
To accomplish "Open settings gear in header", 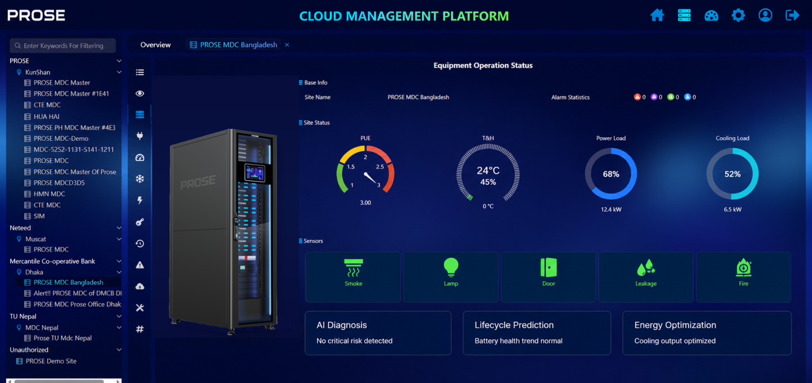I will [x=738, y=15].
